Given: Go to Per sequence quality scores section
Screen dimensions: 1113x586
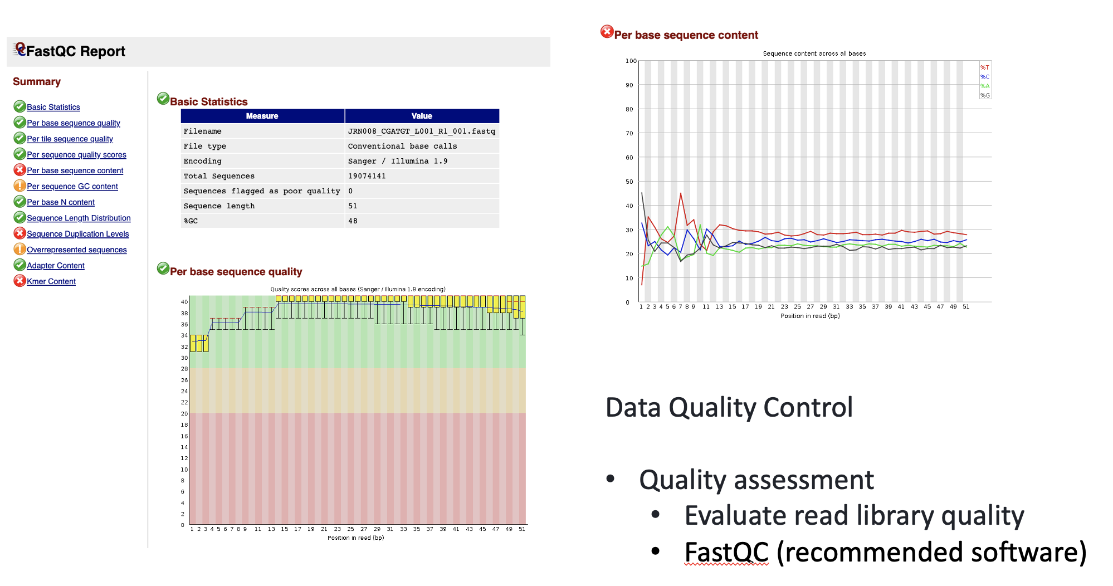Looking at the screenshot, I should (76, 155).
